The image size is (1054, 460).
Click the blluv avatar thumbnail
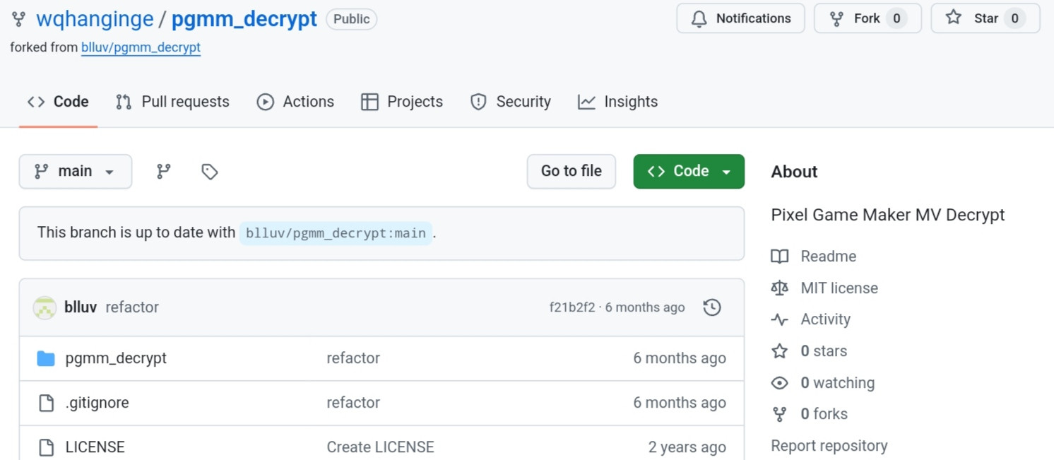(45, 307)
